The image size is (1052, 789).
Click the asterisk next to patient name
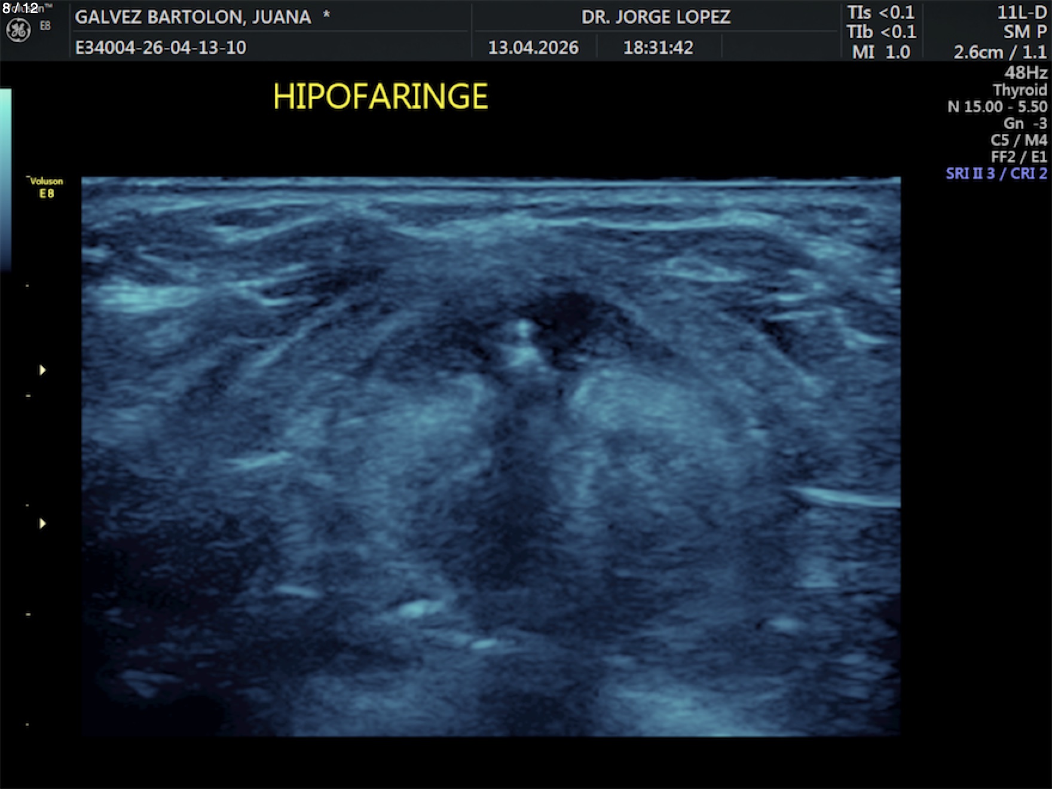point(326,16)
